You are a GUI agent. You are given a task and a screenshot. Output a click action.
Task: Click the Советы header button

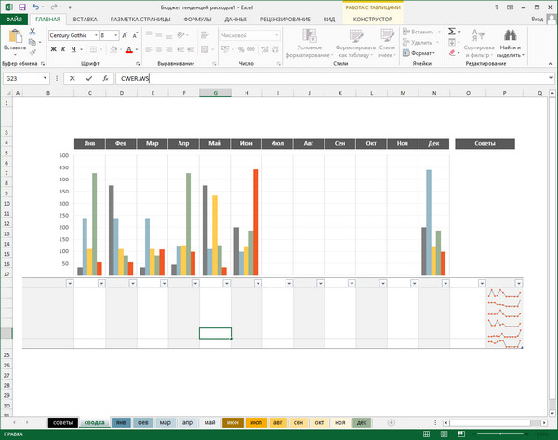(x=485, y=143)
